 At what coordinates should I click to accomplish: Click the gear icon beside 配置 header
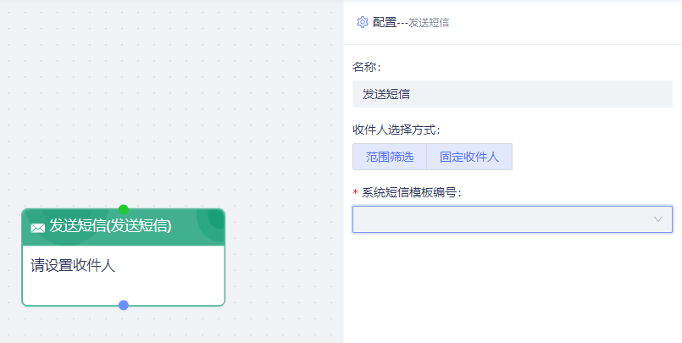tap(363, 22)
